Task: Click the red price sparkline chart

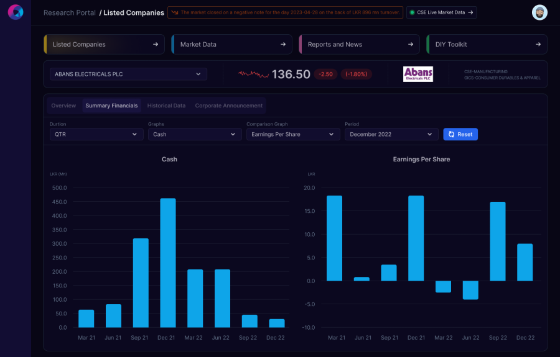Action: (253, 74)
